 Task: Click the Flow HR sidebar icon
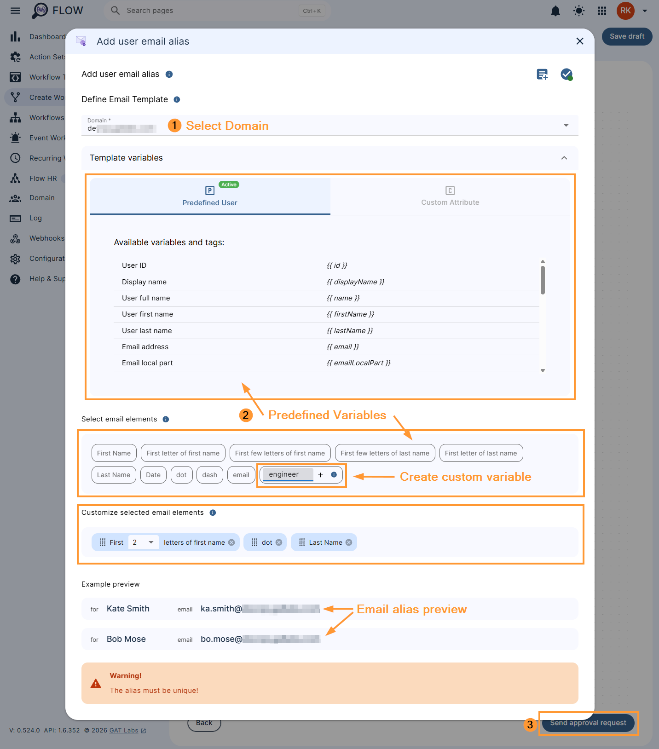pyautogui.click(x=15, y=179)
